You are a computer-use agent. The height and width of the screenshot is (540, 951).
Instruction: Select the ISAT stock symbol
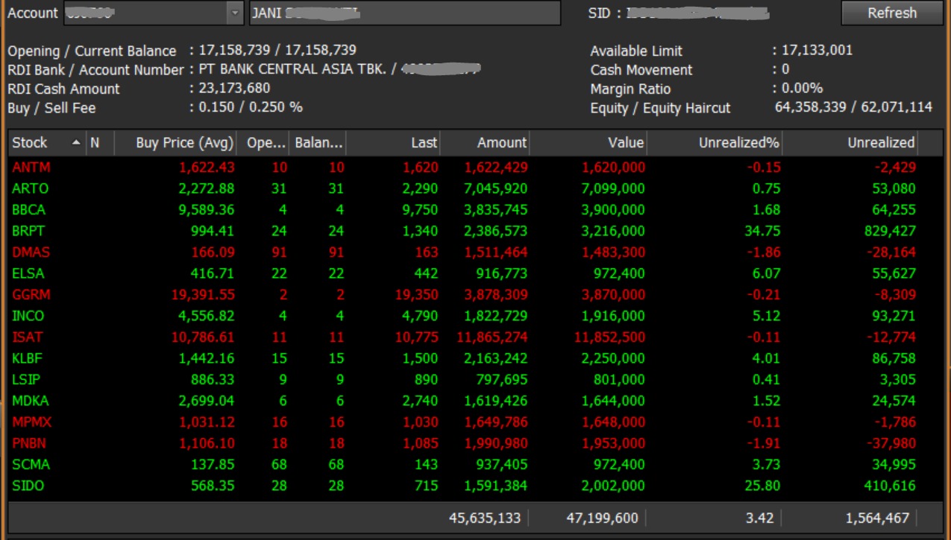click(28, 337)
